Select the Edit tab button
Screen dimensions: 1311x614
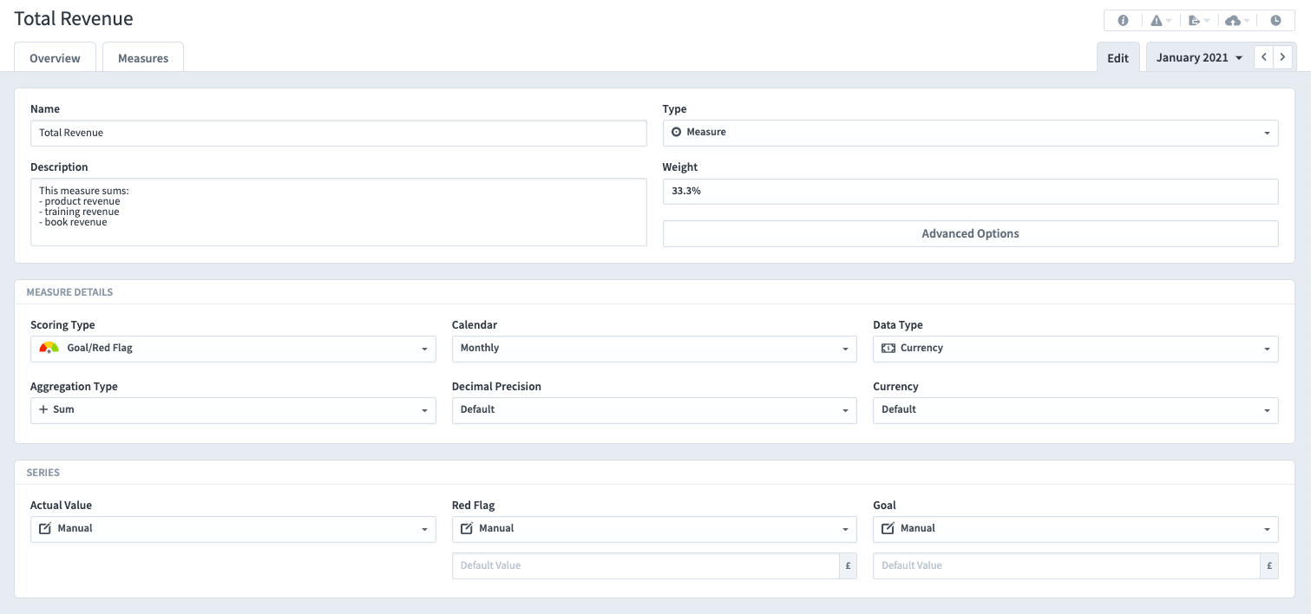pyautogui.click(x=1118, y=58)
